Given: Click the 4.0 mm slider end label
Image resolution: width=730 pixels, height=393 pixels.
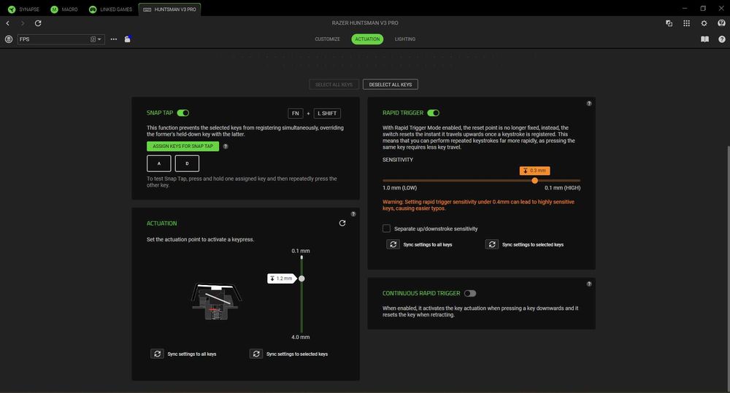Looking at the screenshot, I should coord(301,337).
